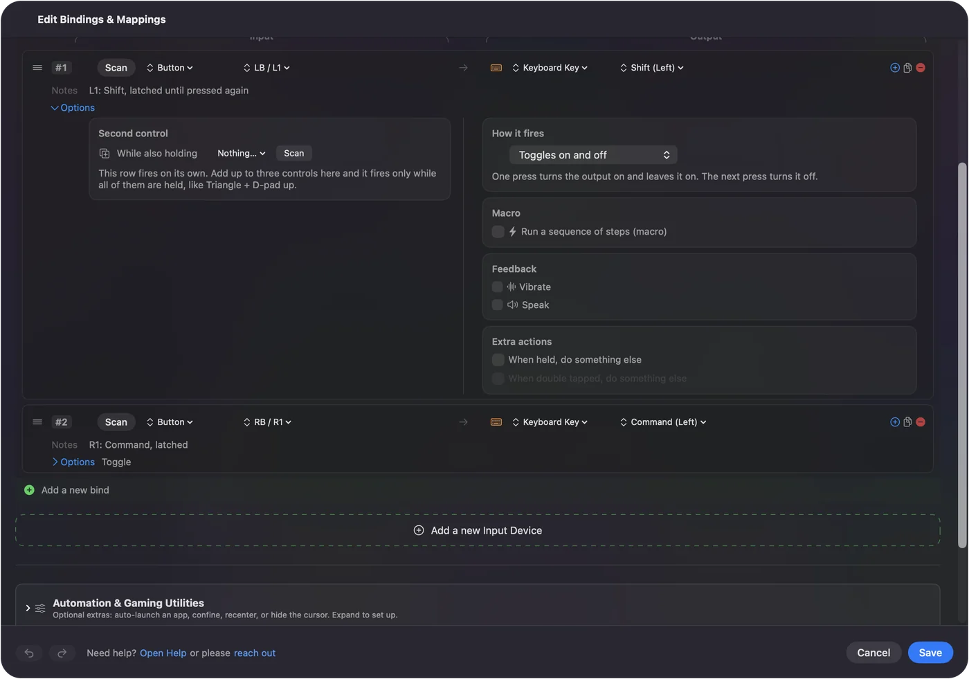Open the Command (Left) key dropdown
The image size is (969, 679).
(663, 422)
